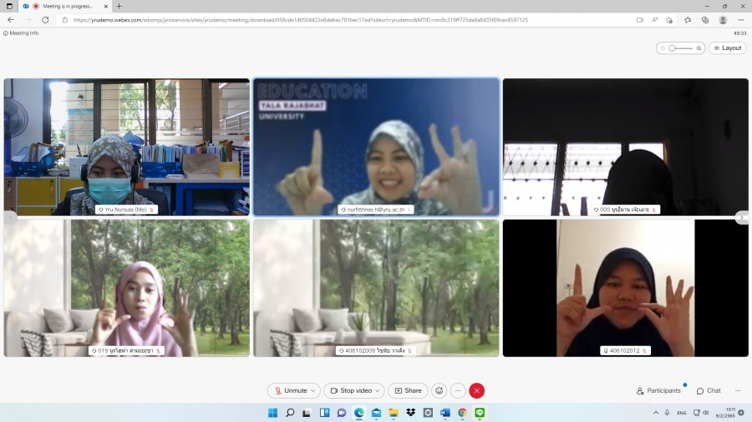
Task: Select the 'Meeting is in progress' browser tab
Action: click(65, 6)
